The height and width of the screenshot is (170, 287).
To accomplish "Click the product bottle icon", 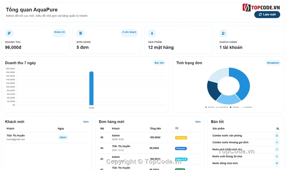I will pos(152,33).
